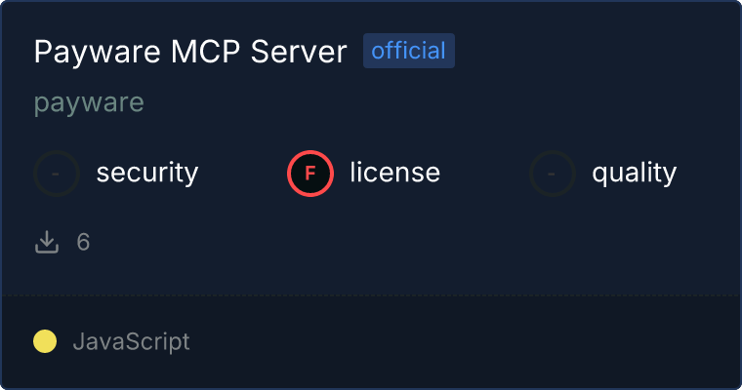Viewport: 742px width, 390px height.
Task: Click the download arrow icon
Action: 47,242
